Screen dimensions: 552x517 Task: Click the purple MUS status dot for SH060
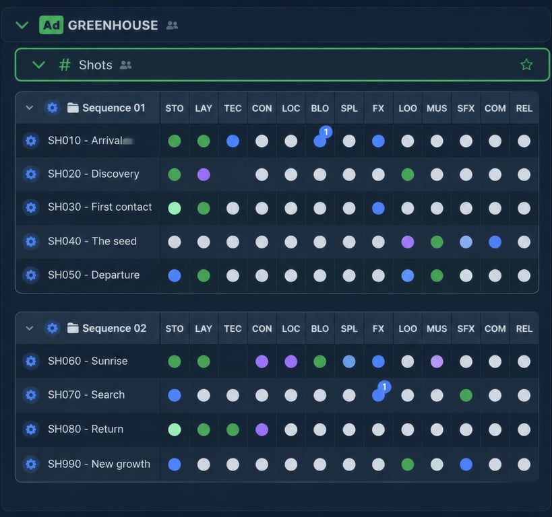point(437,361)
